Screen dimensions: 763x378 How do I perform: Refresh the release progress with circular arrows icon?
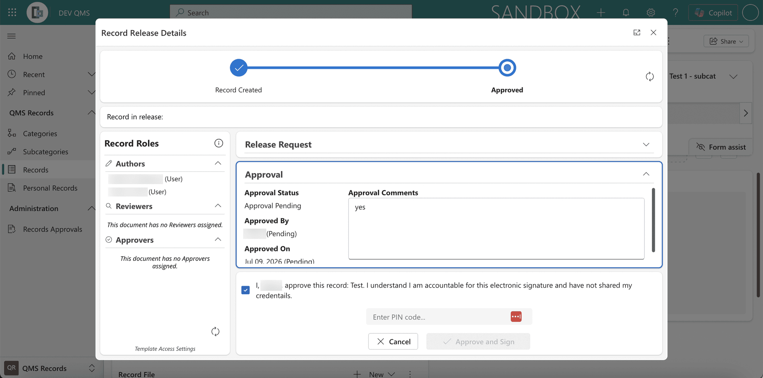coord(650,77)
